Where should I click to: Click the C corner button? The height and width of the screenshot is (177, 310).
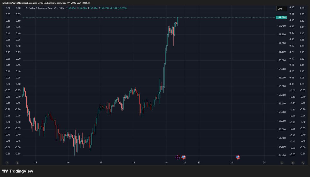tap(303, 163)
